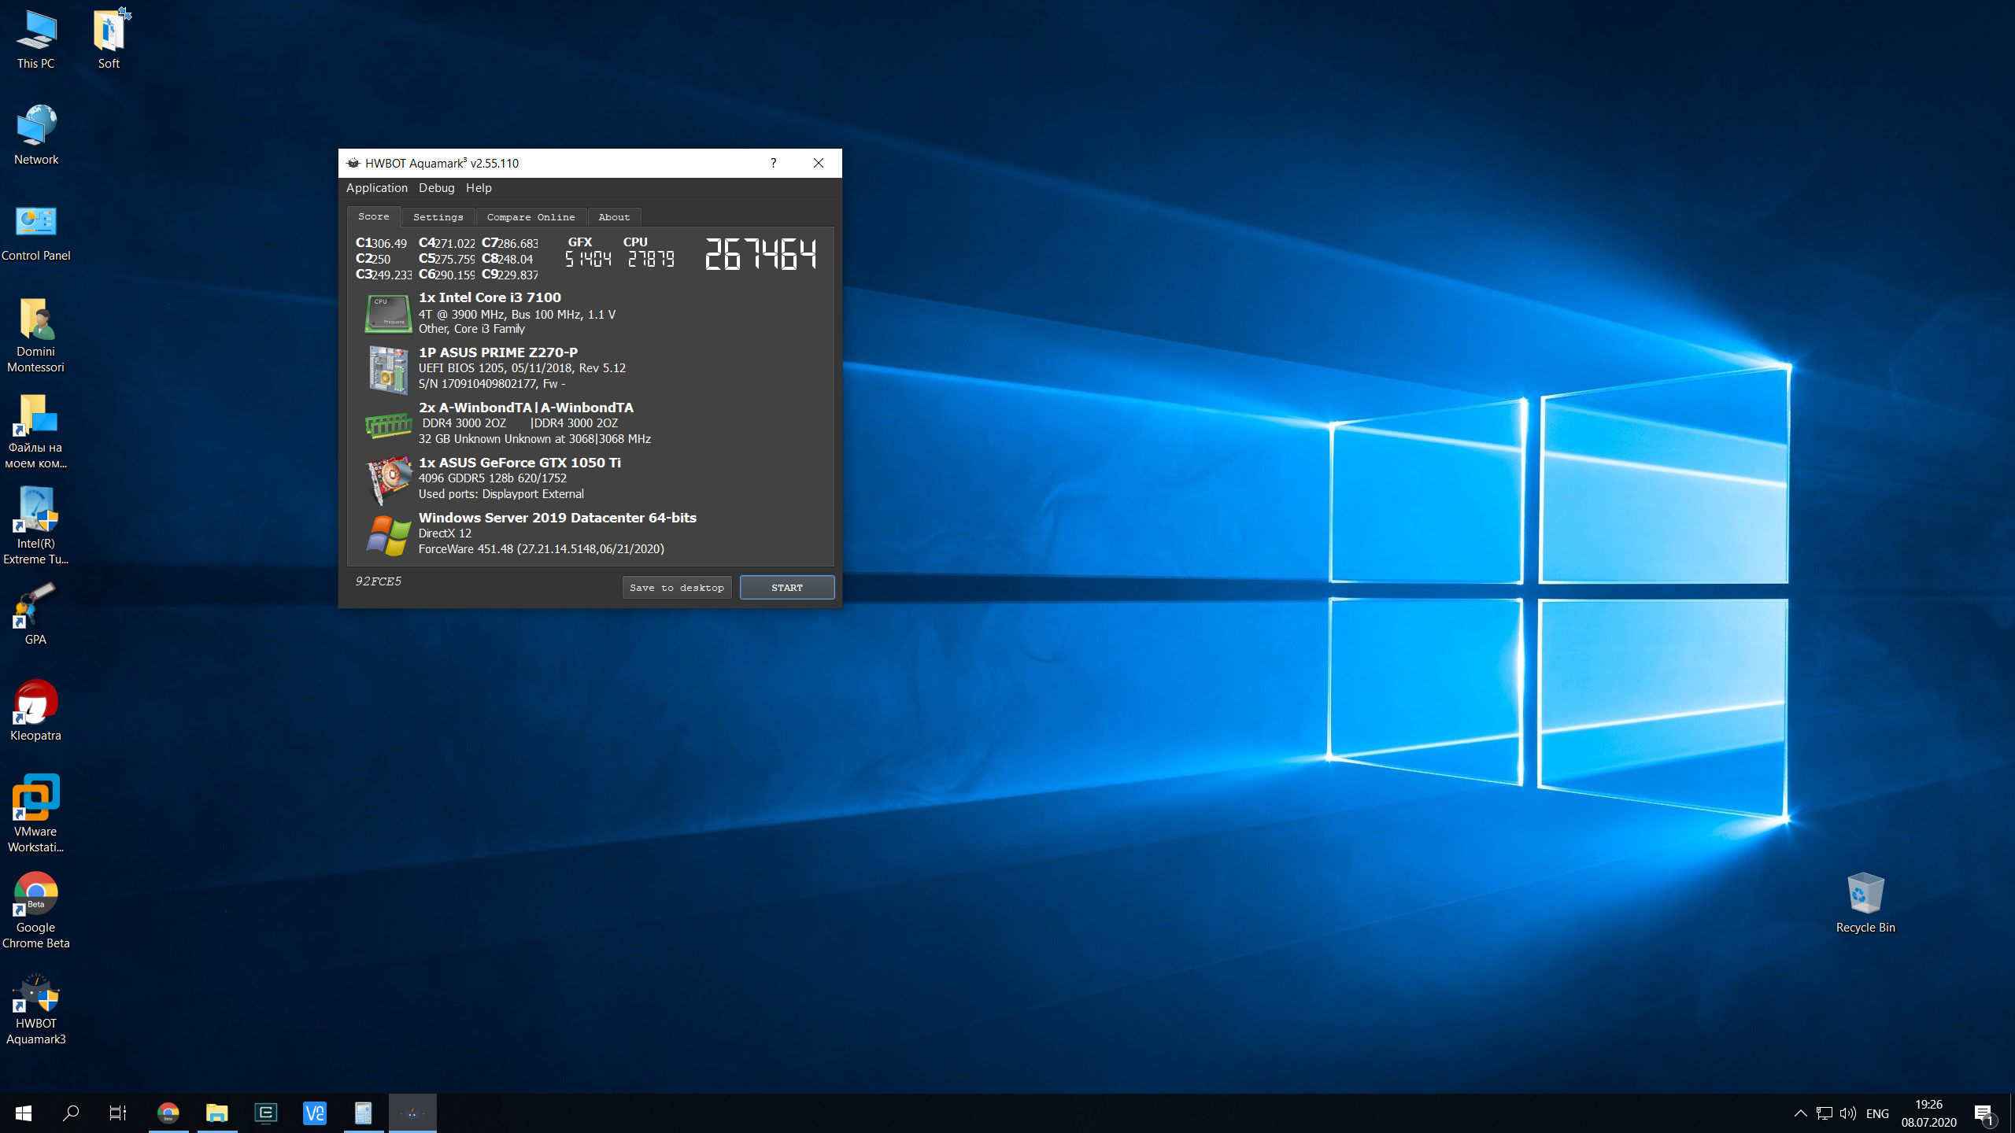Screen dimensions: 2015x1133
Task: Click the 1P ASUS PRIME Z270-P heading
Action: pos(498,352)
